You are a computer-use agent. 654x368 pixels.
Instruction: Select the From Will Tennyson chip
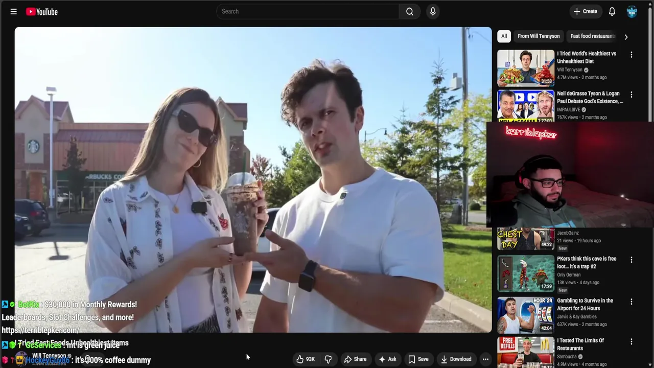(539, 36)
